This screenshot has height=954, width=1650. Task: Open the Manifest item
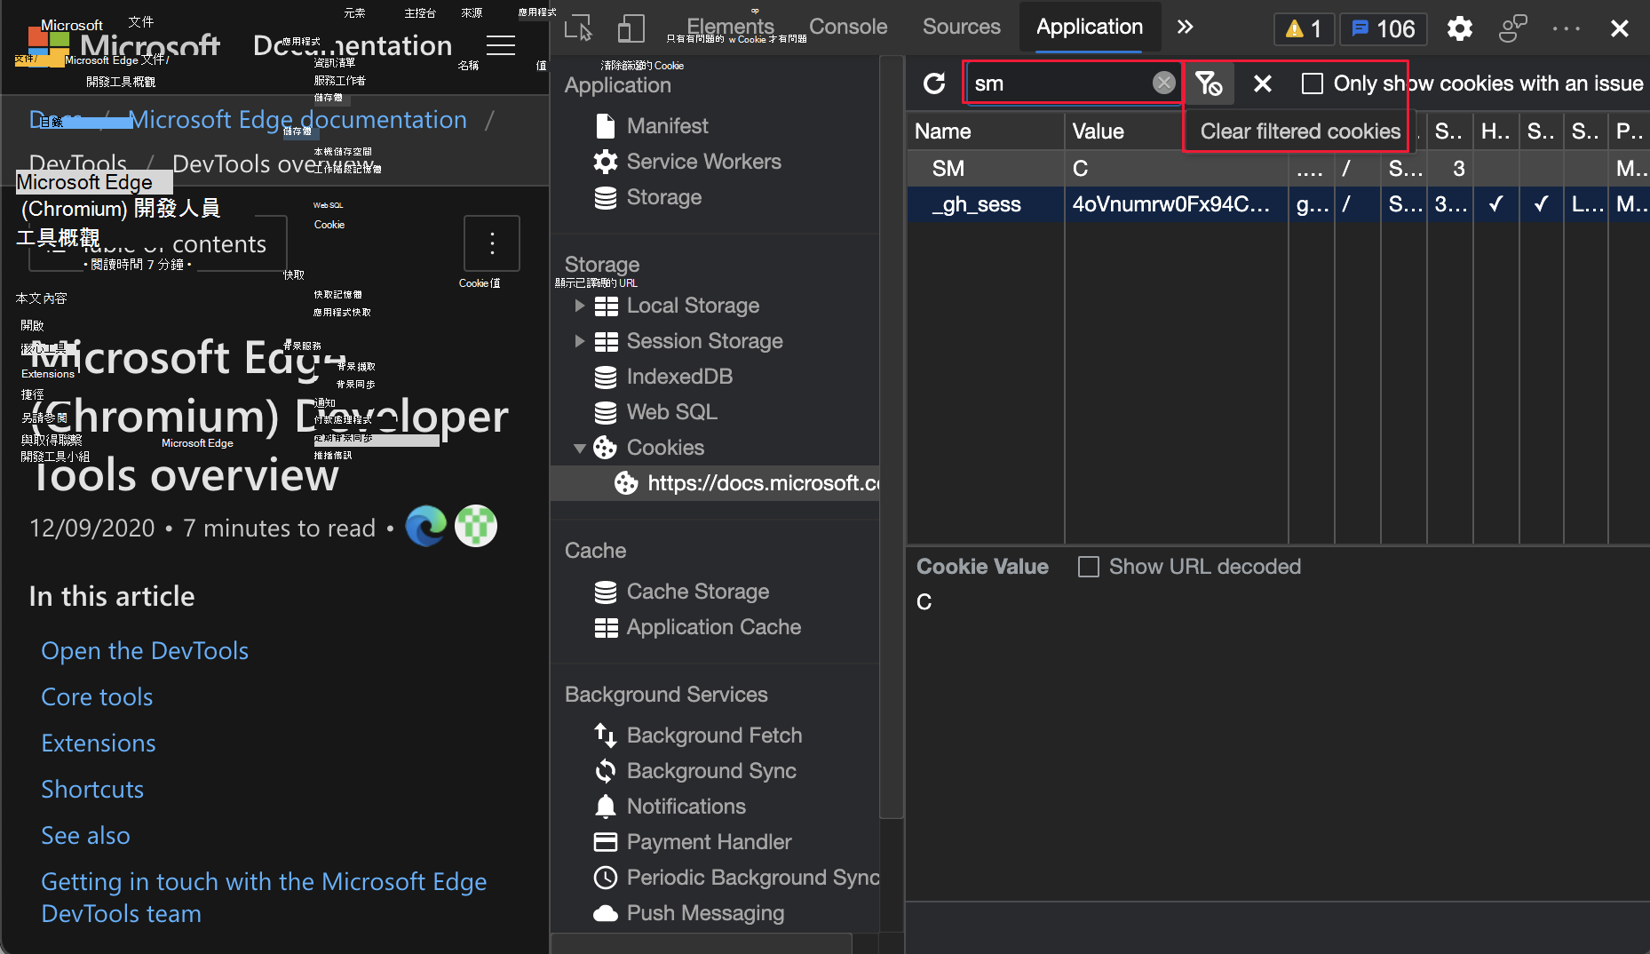pos(667,126)
